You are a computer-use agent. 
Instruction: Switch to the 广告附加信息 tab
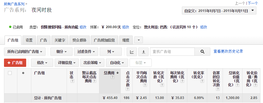pyautogui.click(x=104, y=40)
